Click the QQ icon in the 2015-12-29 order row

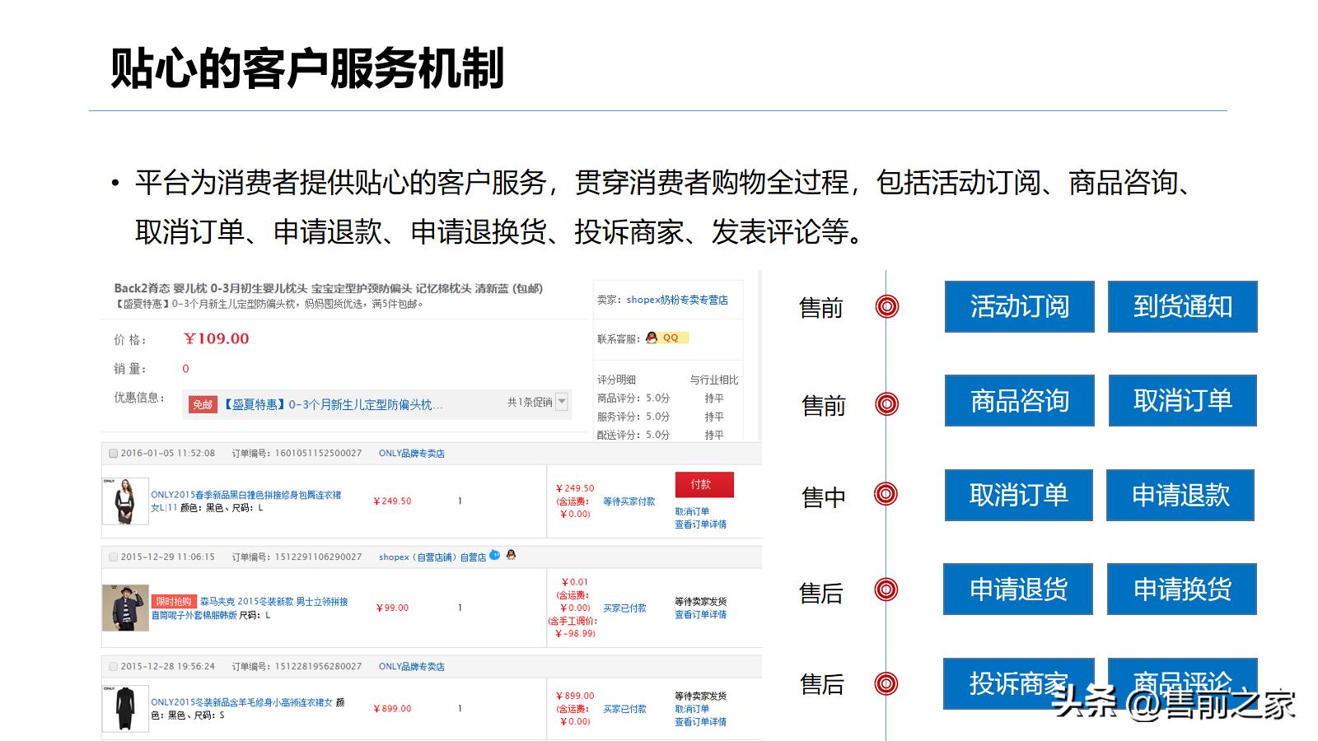(511, 555)
